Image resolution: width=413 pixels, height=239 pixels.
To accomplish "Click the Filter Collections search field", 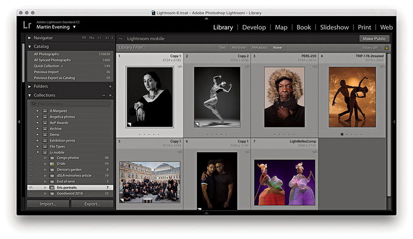I will (x=71, y=104).
